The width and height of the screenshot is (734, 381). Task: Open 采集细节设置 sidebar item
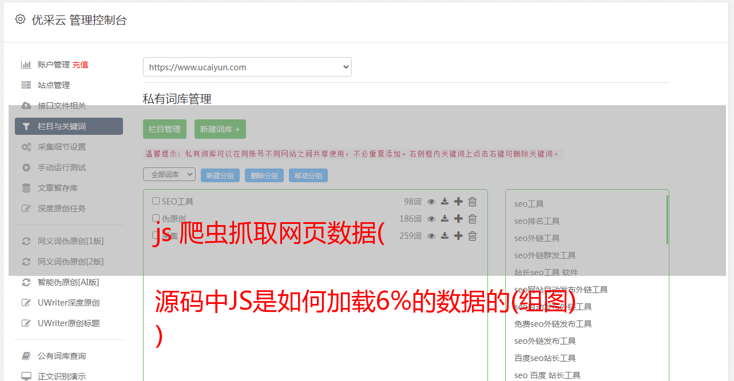(62, 147)
